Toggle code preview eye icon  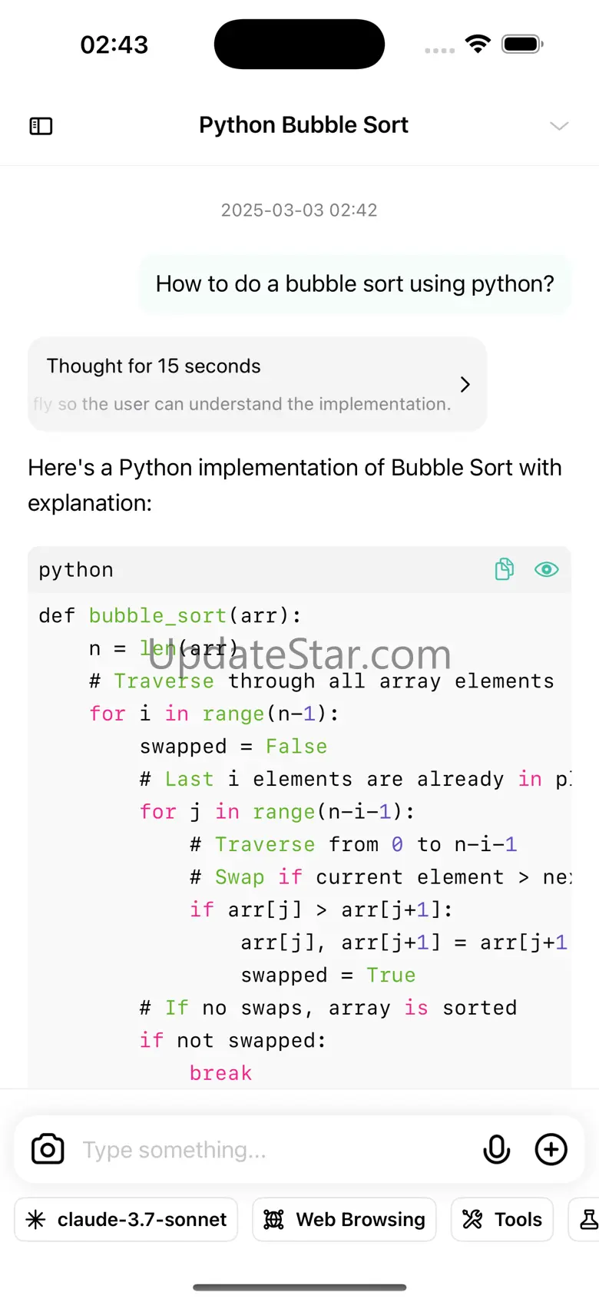547,569
